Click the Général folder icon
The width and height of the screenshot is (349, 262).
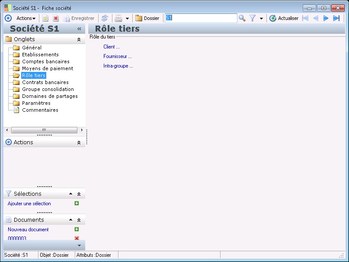16,48
